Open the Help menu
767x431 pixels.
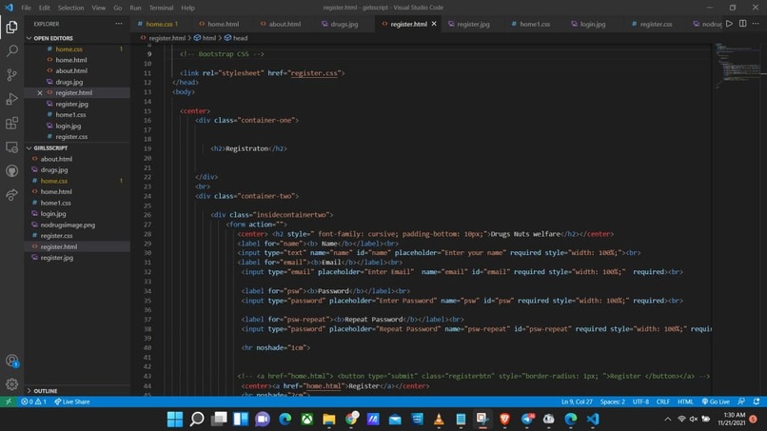coord(187,8)
